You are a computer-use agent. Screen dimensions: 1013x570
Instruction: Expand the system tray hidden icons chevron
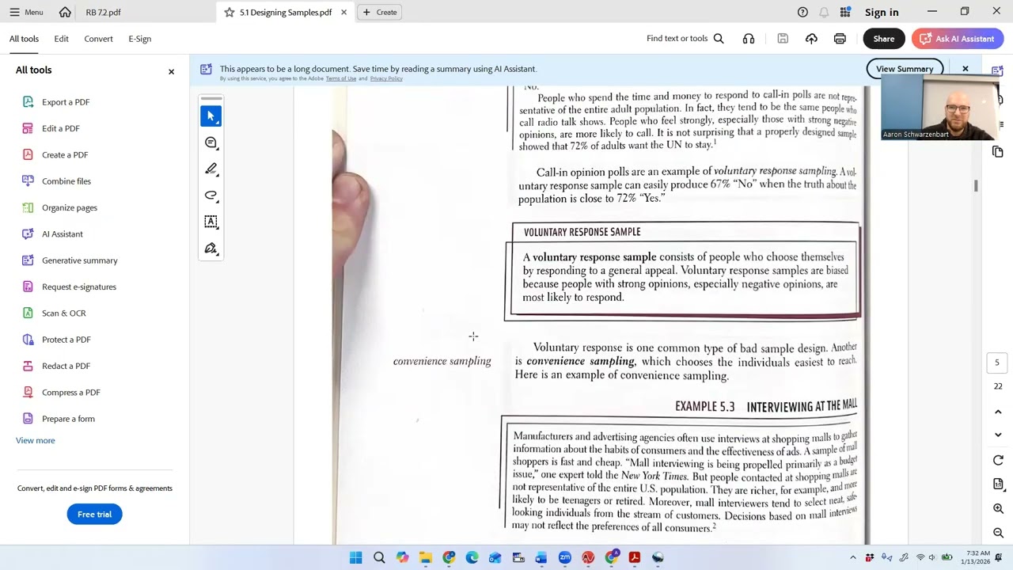point(852,557)
